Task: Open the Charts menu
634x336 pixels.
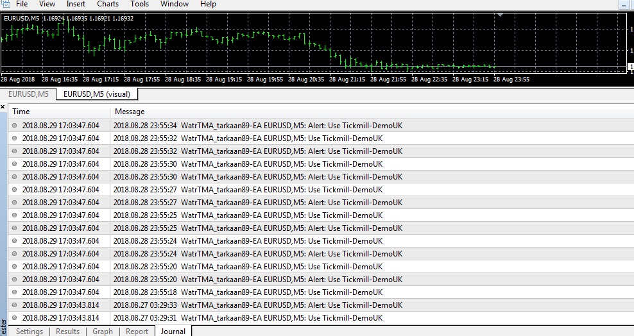Action: 108,4
